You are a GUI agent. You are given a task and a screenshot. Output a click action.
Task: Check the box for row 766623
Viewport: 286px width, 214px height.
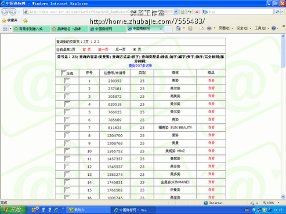pyautogui.click(x=67, y=112)
